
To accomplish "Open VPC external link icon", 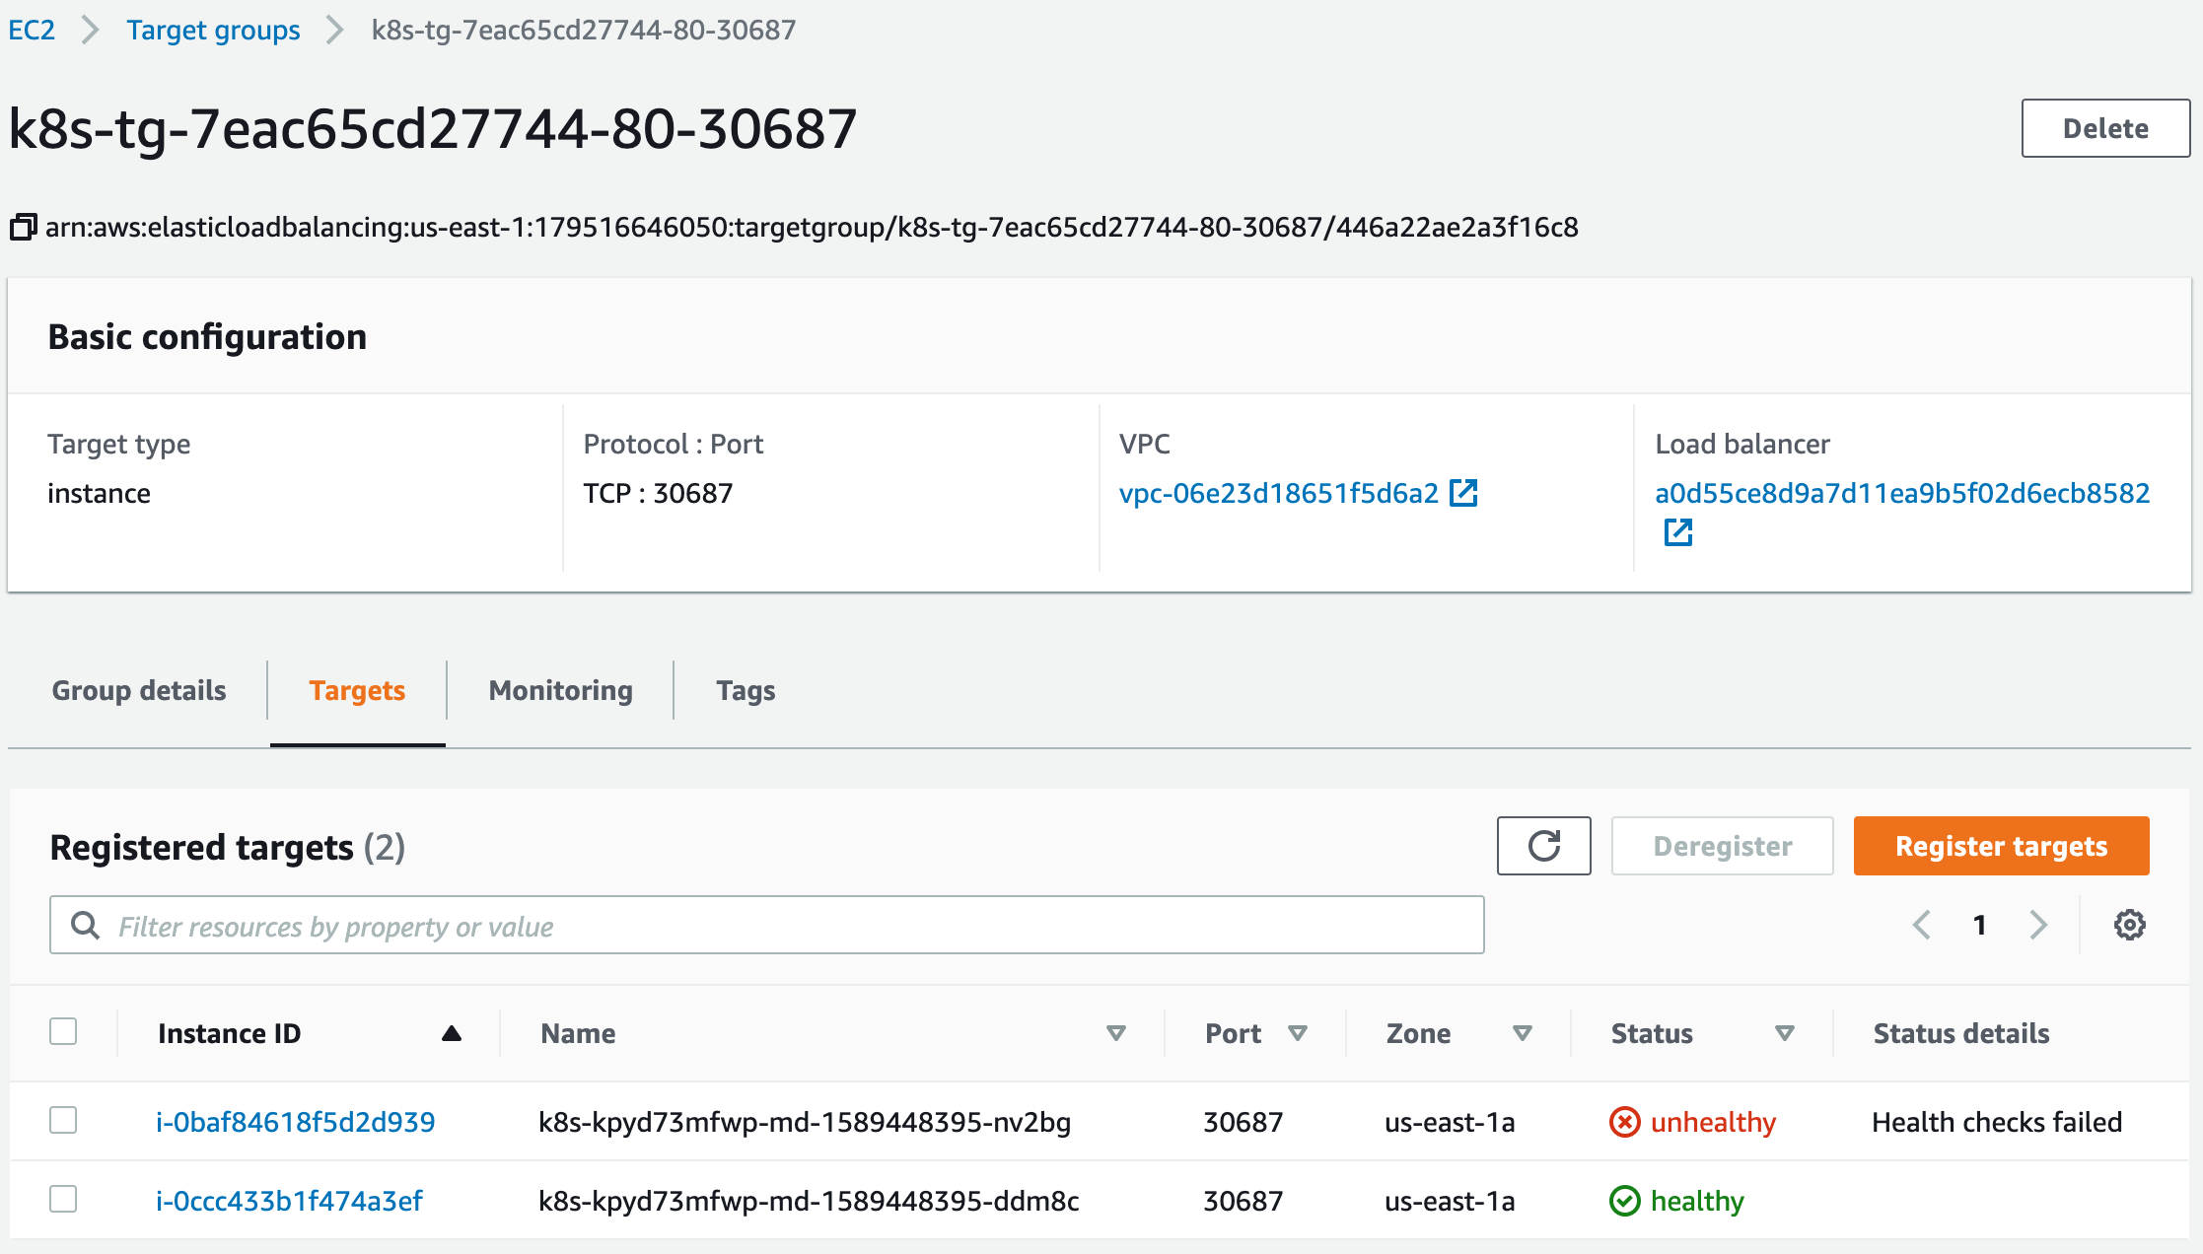I will 1463,493.
